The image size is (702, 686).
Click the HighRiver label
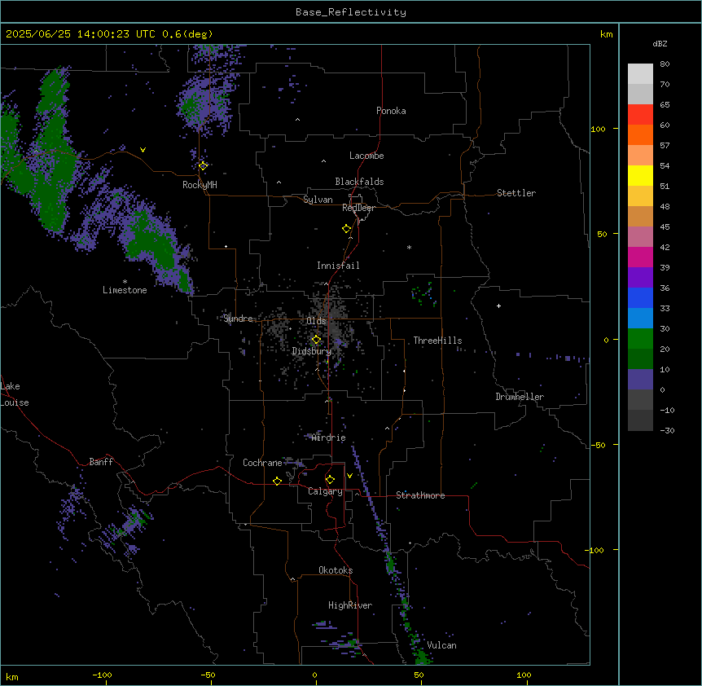350,605
